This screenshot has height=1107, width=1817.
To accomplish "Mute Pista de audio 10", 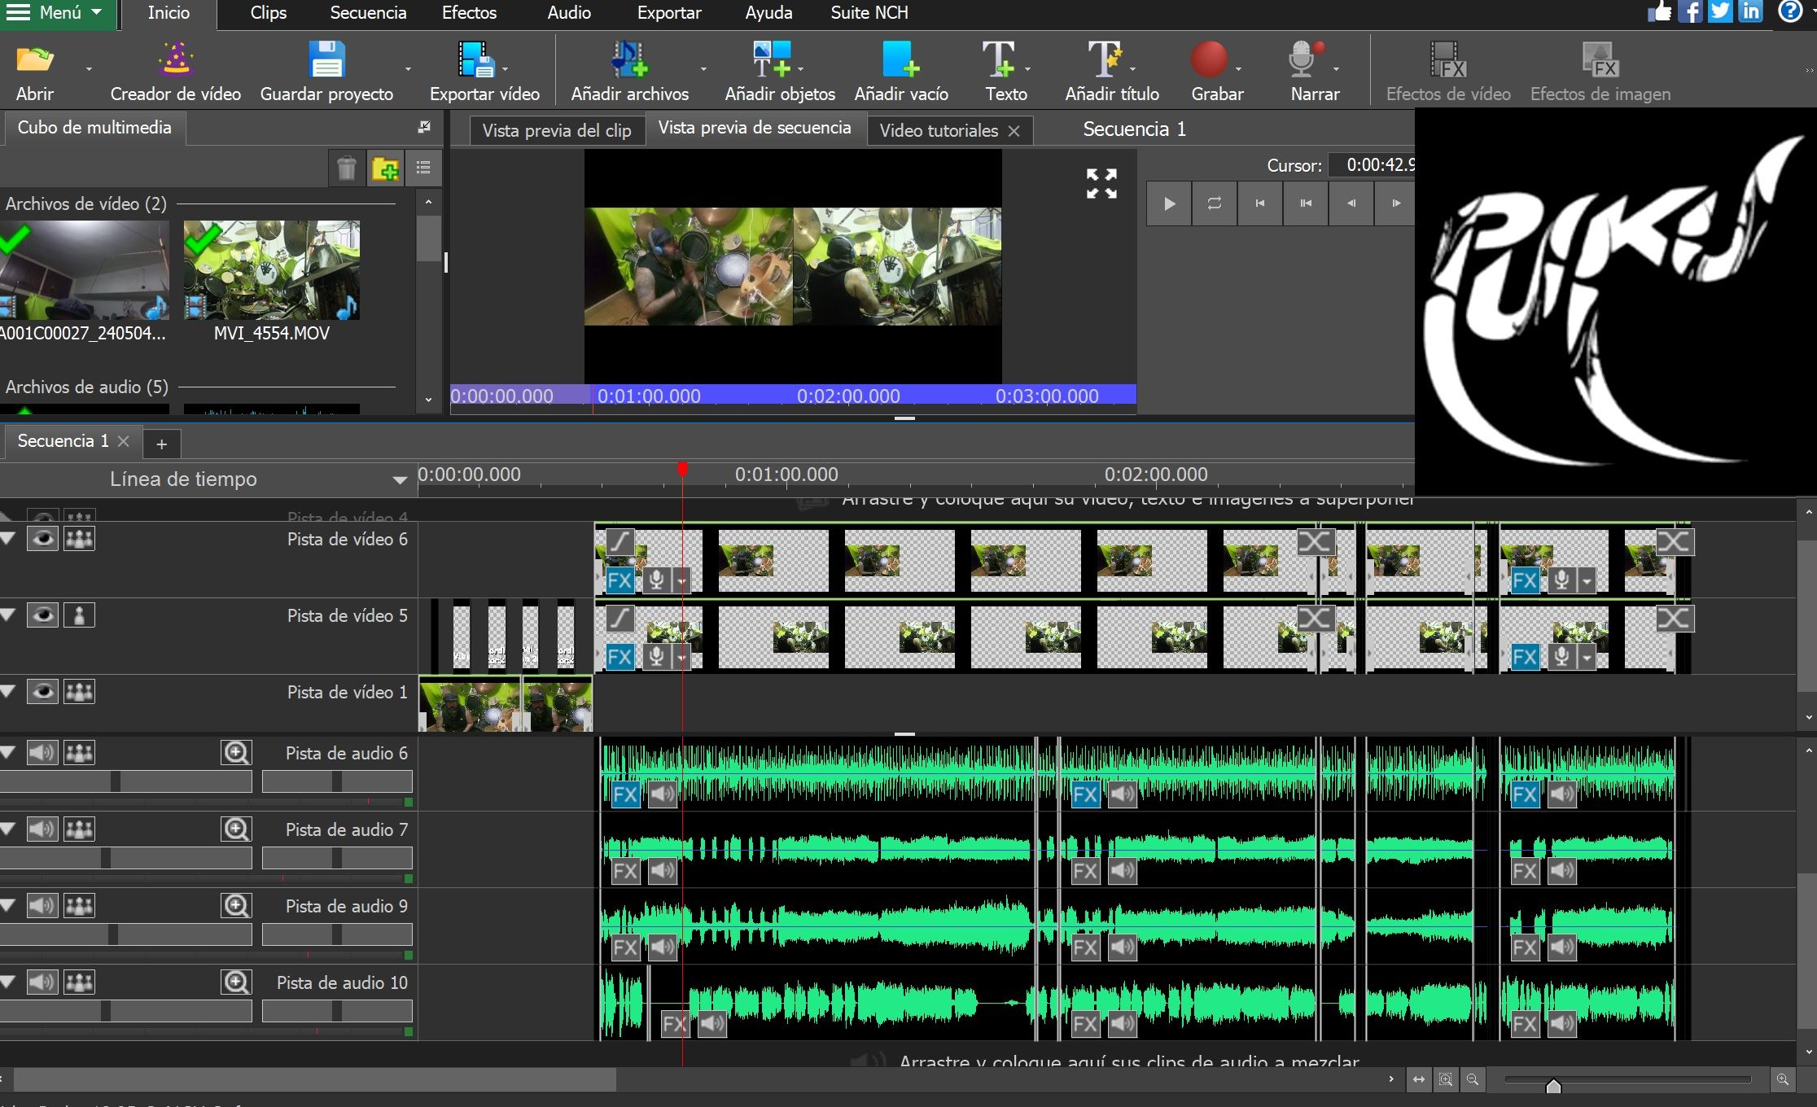I will 42,982.
